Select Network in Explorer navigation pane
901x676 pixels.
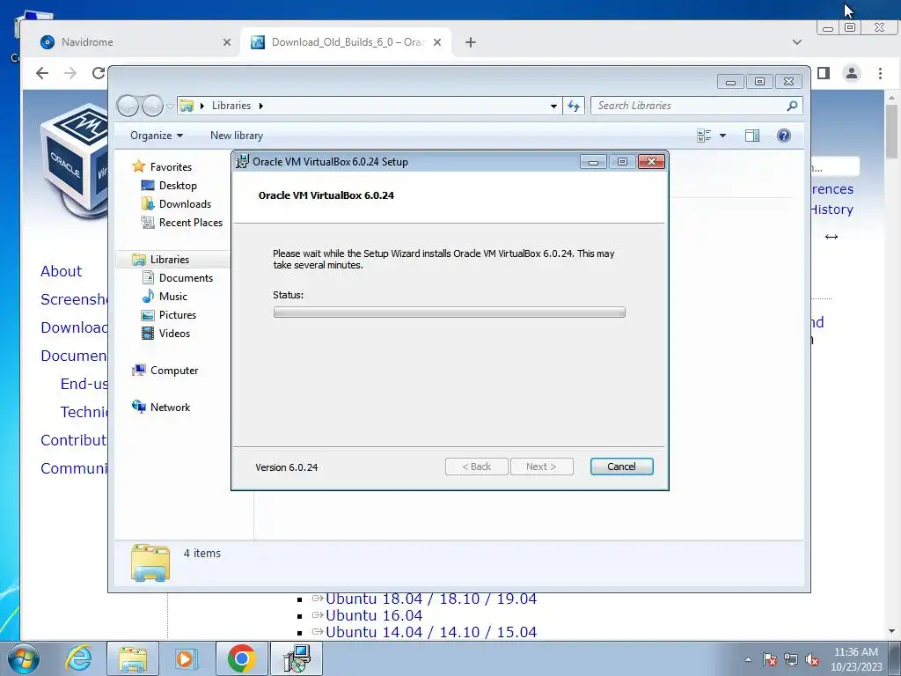(x=170, y=407)
